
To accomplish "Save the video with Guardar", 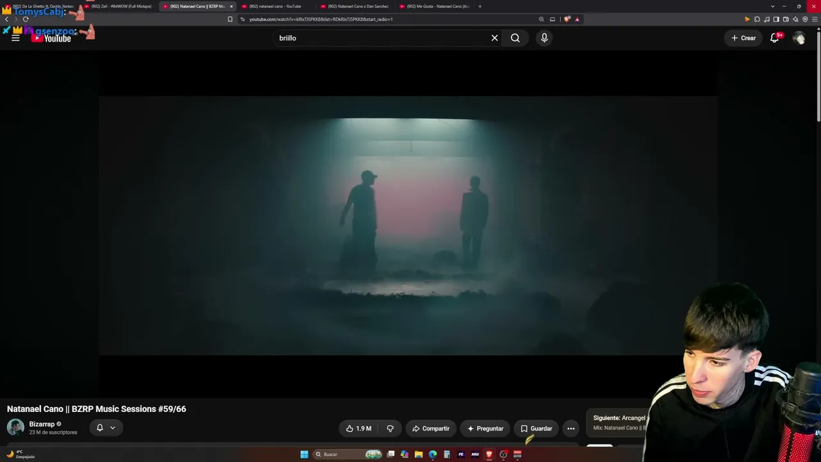I will click(x=536, y=428).
